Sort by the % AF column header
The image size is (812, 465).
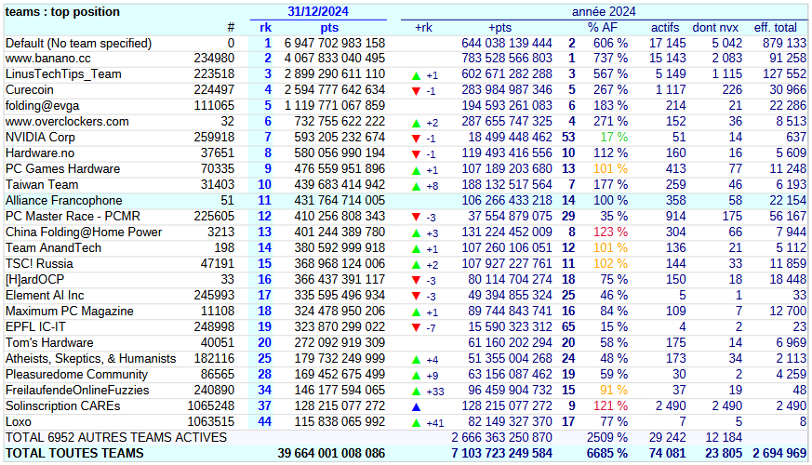(x=606, y=28)
